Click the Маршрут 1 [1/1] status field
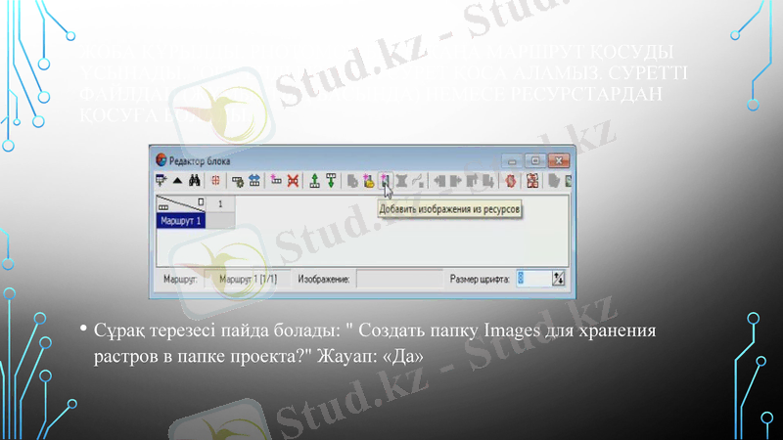The width and height of the screenshot is (783, 440). [x=248, y=280]
